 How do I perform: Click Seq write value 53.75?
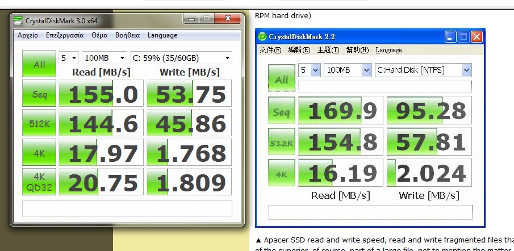pos(189,93)
